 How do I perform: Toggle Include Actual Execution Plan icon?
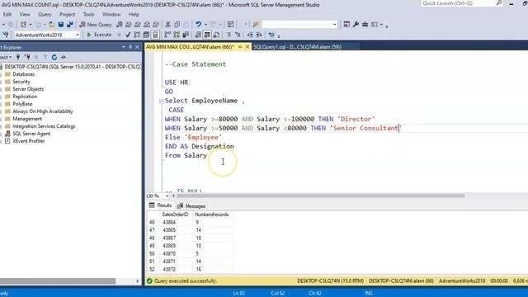click(x=167, y=35)
